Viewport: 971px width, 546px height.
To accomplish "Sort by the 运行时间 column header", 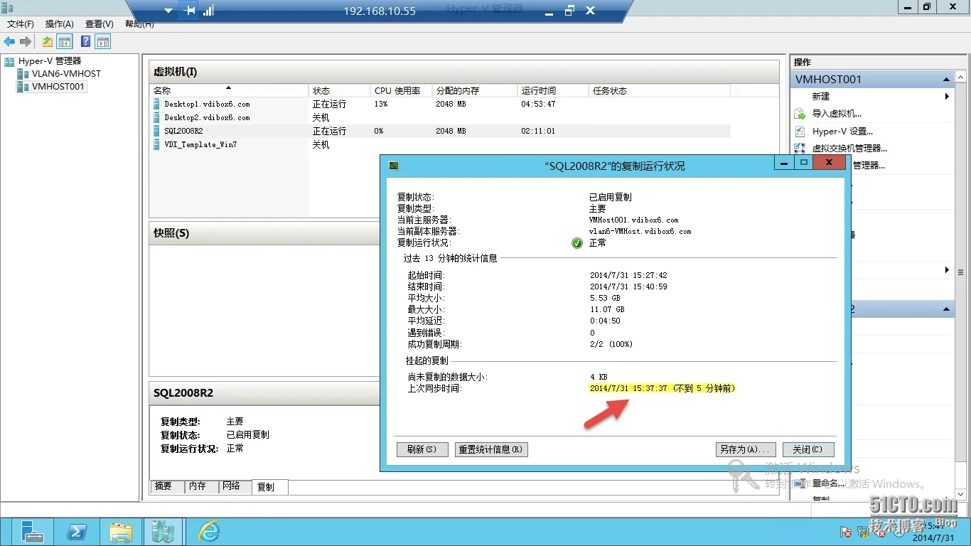I will click(x=553, y=91).
